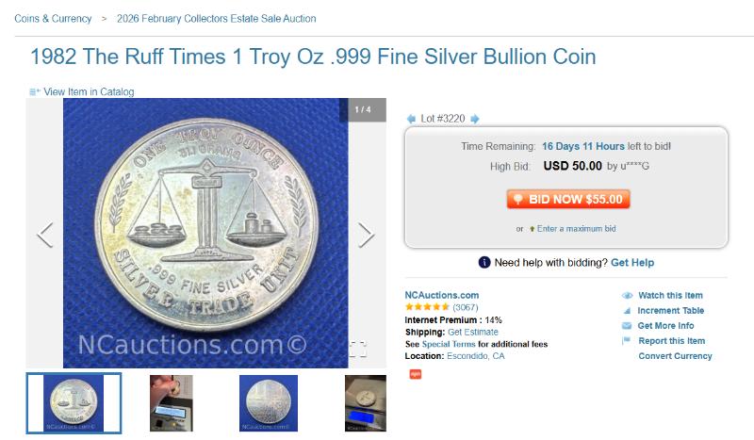This screenshot has width=754, height=440.
Task: Click the bidding help info icon
Action: coord(484,263)
